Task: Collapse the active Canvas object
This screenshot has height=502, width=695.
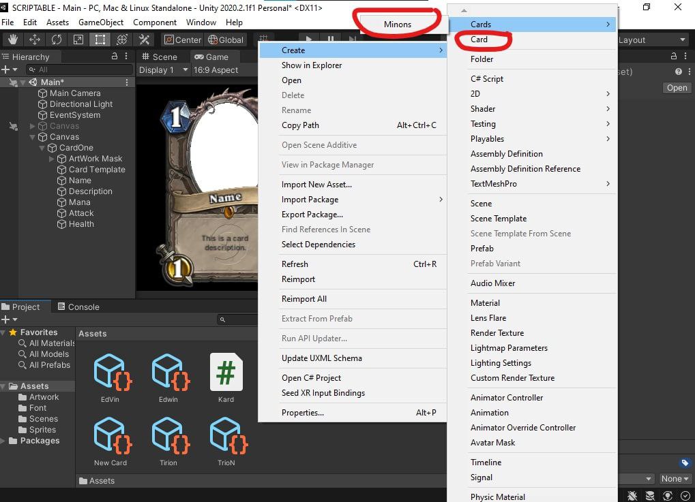Action: tap(32, 137)
